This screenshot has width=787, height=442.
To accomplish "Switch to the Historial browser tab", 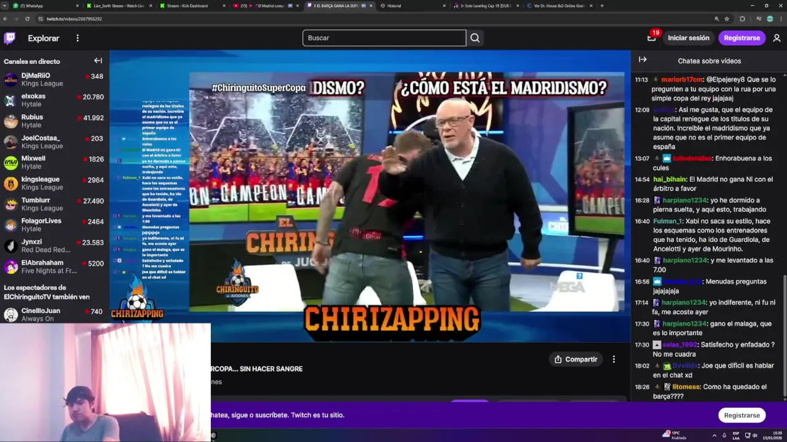I will (413, 6).
